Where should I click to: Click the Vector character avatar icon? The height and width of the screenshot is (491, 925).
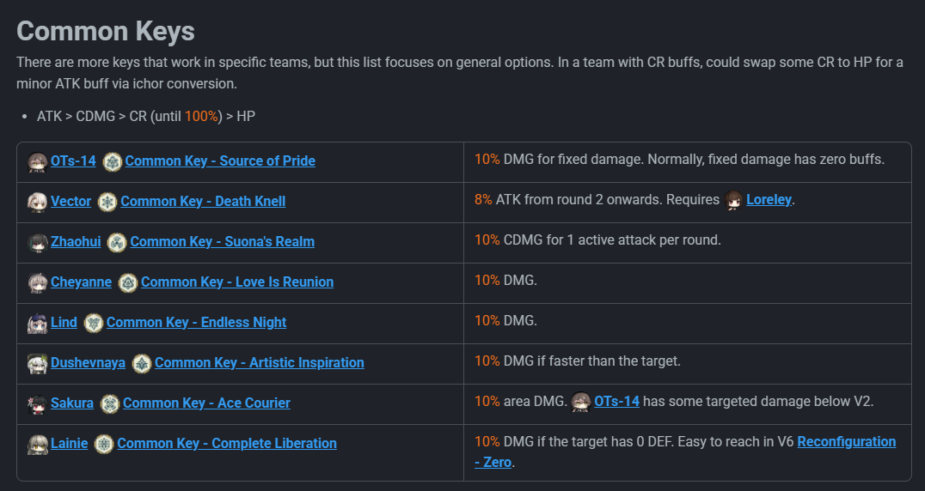tap(38, 202)
